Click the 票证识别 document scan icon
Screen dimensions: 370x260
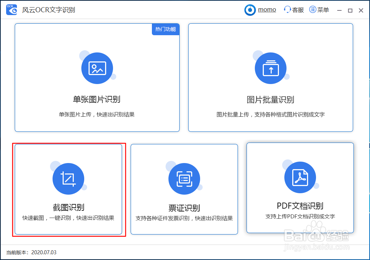[184, 178]
